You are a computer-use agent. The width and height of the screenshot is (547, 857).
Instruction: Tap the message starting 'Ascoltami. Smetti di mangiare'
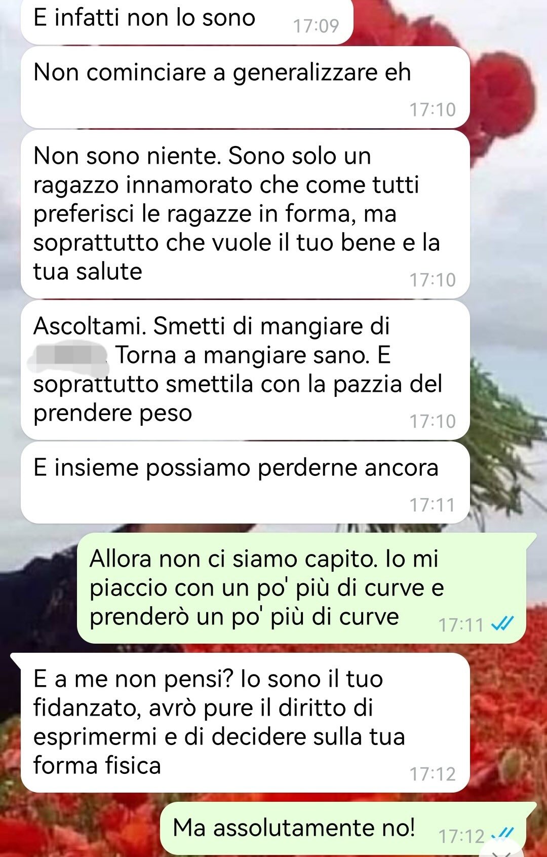(x=245, y=370)
